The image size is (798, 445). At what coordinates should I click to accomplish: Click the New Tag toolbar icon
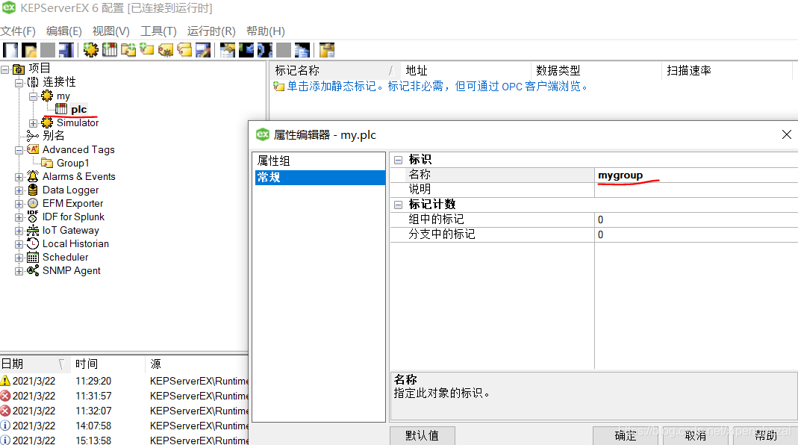[147, 50]
